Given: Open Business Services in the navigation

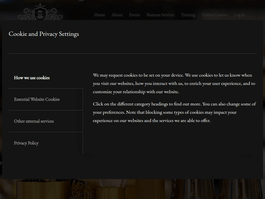Looking at the screenshot, I should click(160, 15).
